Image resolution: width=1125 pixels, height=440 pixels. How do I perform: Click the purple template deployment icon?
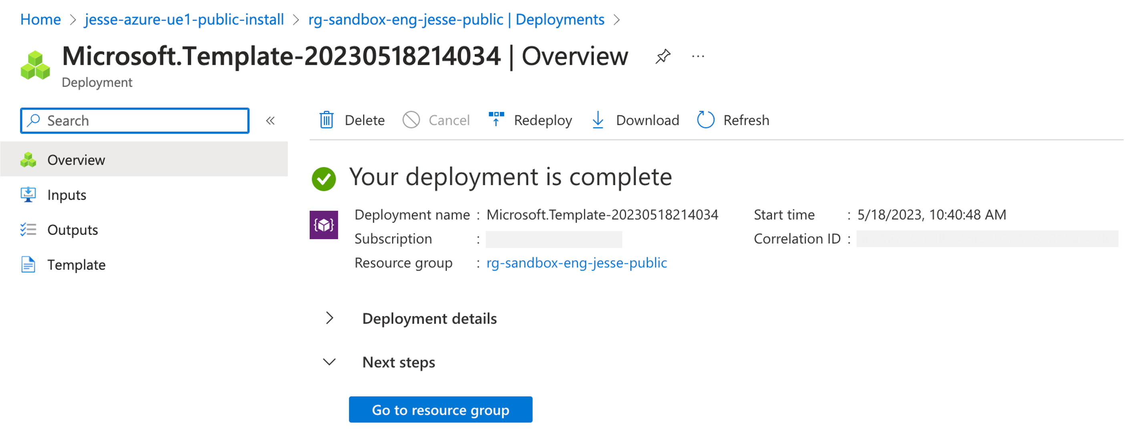(324, 224)
